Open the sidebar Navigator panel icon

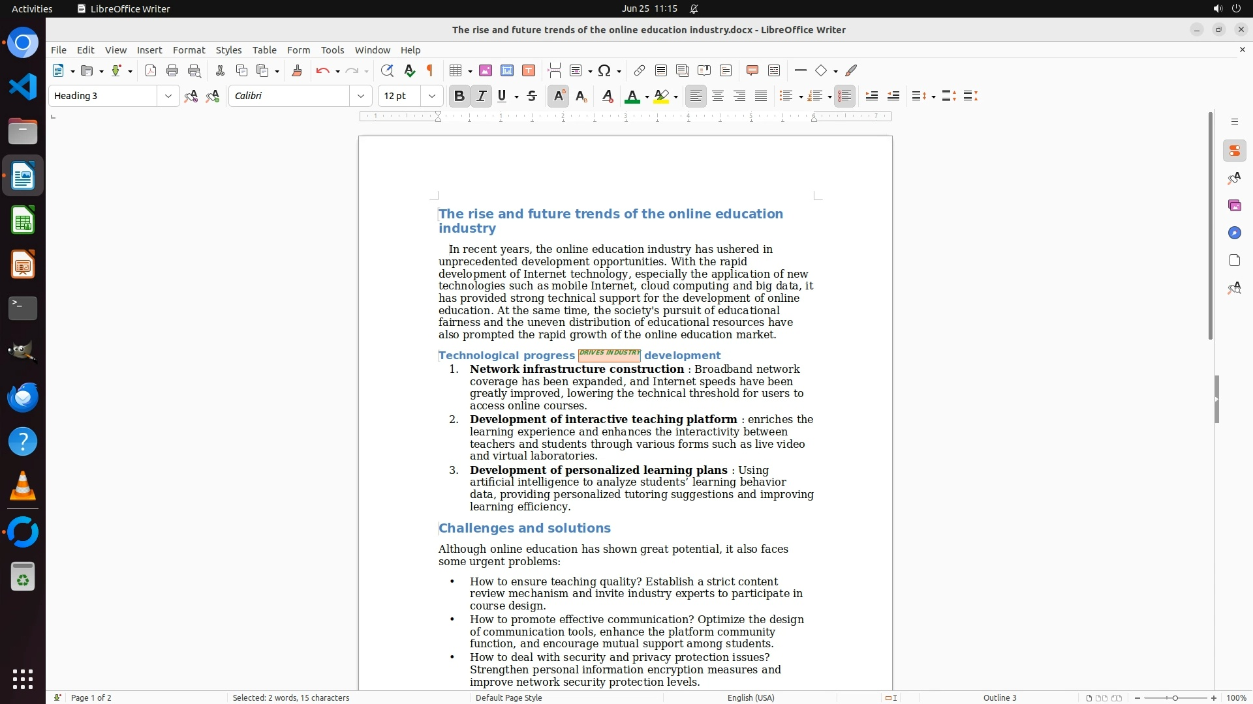(1234, 233)
